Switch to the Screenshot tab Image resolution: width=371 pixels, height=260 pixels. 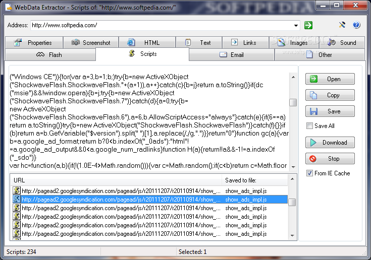pos(91,42)
